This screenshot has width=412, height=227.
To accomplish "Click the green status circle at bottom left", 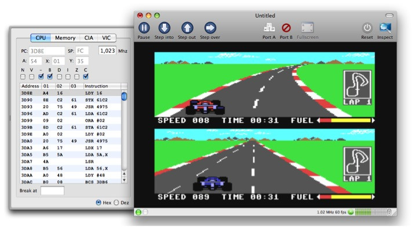I will pos(138,212).
